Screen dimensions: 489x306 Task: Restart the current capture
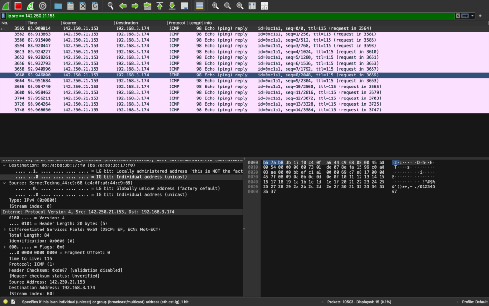coord(30,6)
